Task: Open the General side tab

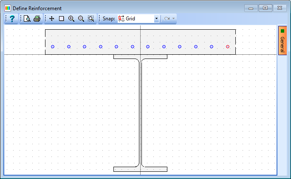Action: point(282,40)
